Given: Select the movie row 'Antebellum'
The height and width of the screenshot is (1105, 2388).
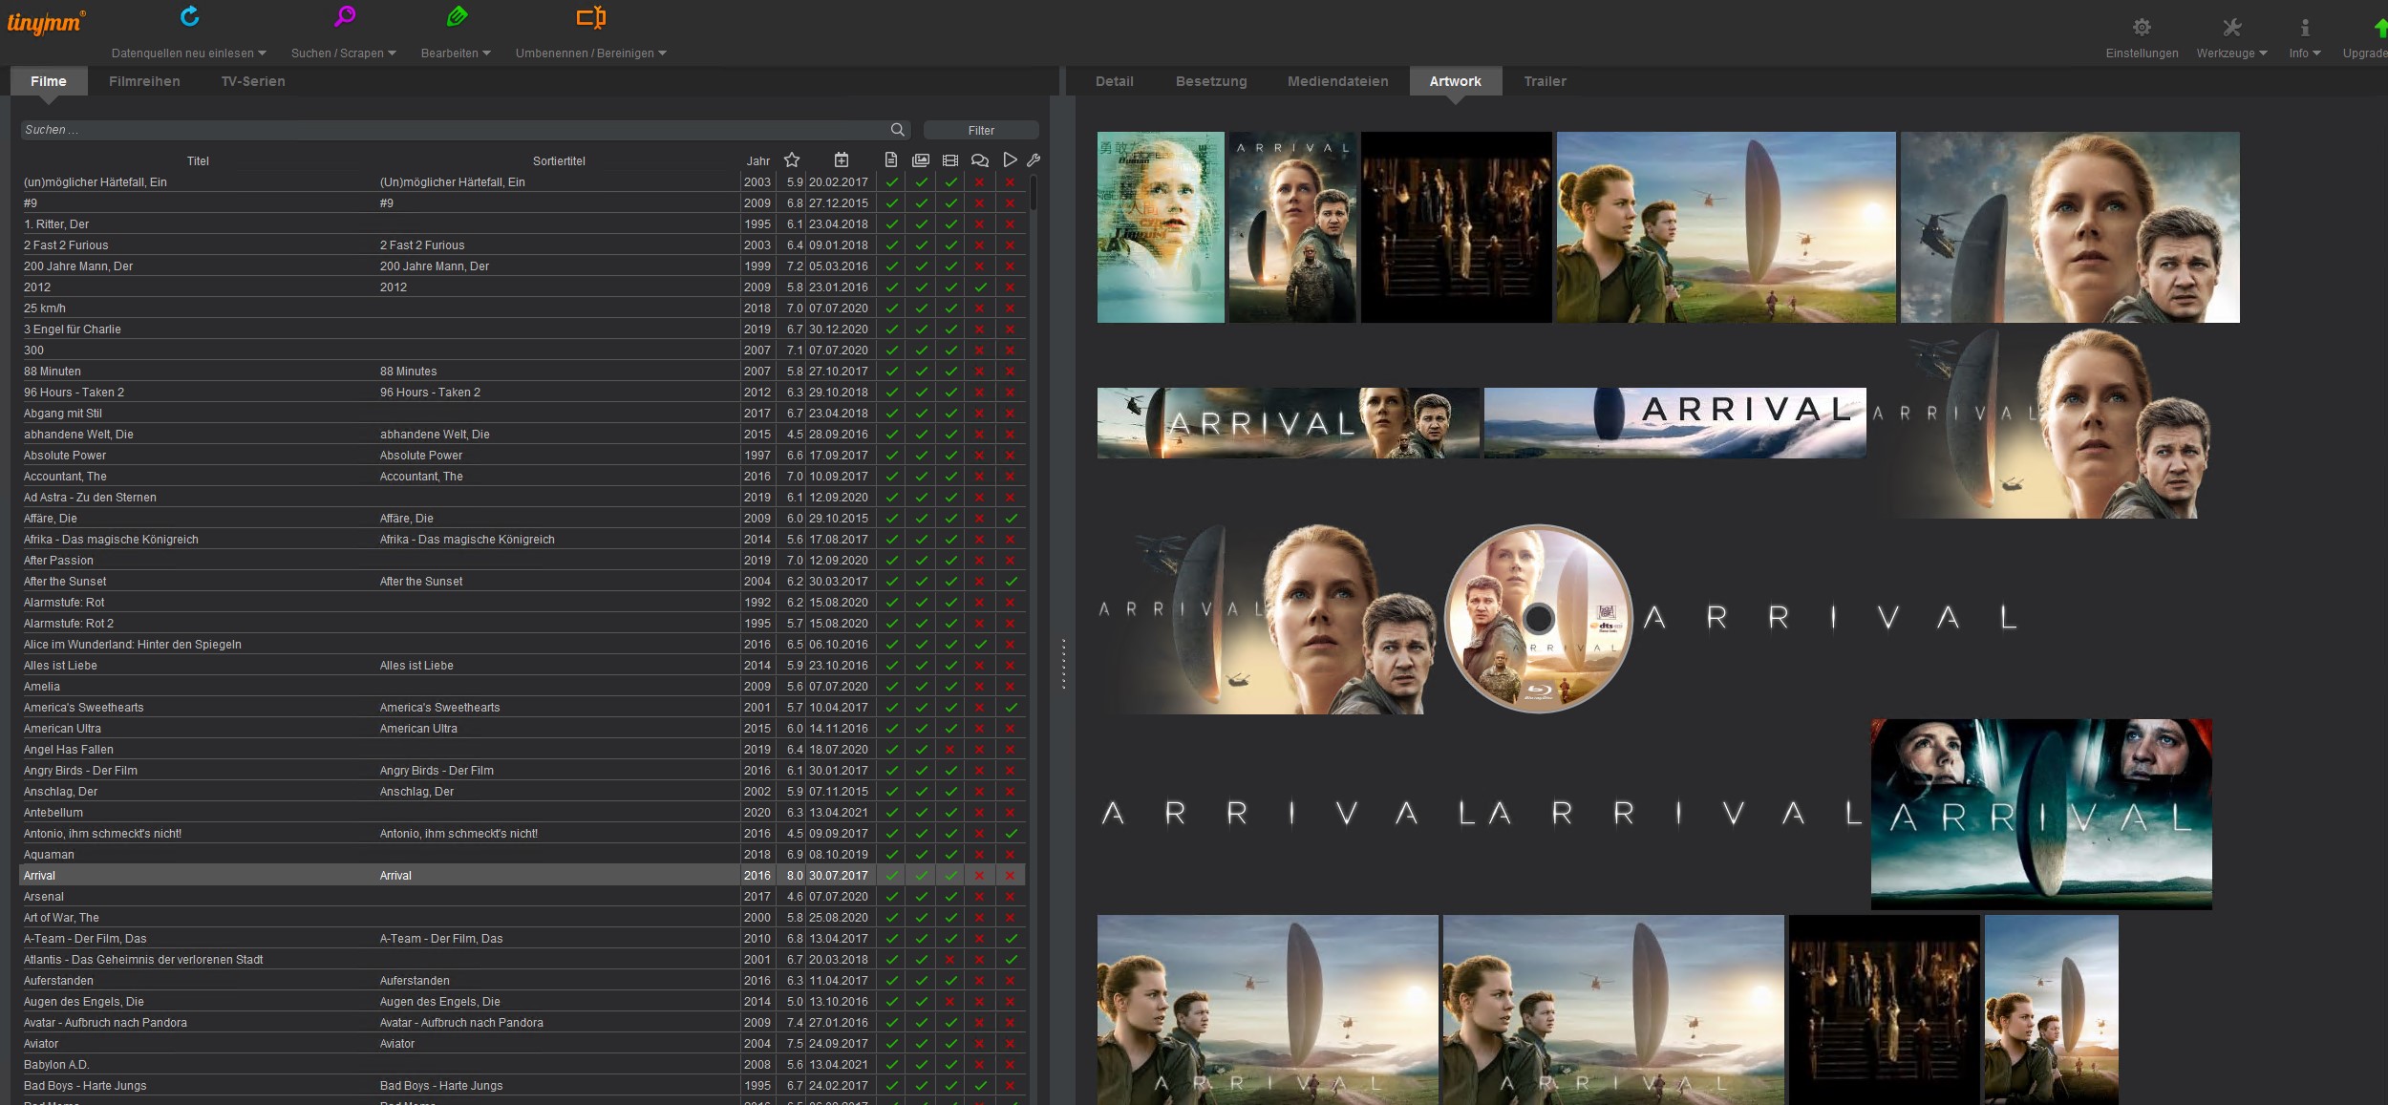Looking at the screenshot, I should [522, 813].
